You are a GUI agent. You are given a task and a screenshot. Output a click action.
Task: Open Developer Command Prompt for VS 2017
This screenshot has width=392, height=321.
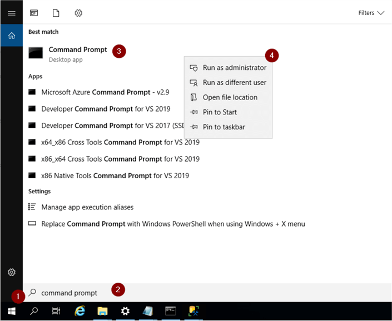coord(106,126)
